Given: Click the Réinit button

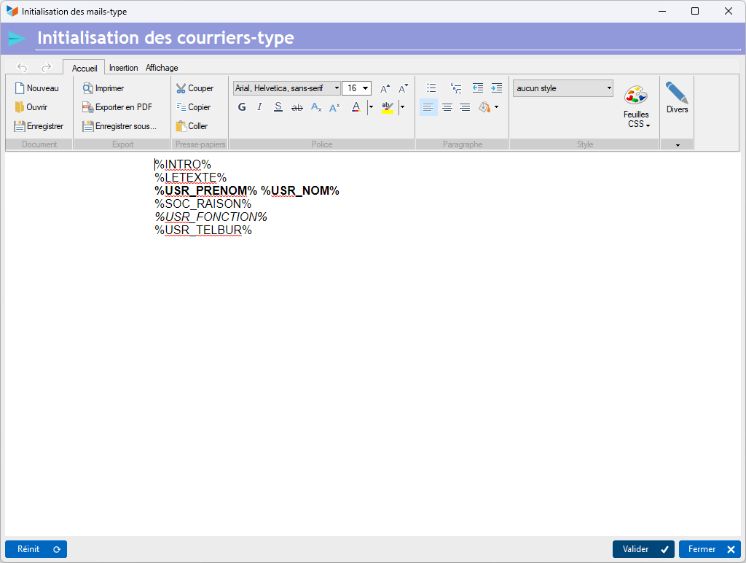Looking at the screenshot, I should [x=36, y=549].
